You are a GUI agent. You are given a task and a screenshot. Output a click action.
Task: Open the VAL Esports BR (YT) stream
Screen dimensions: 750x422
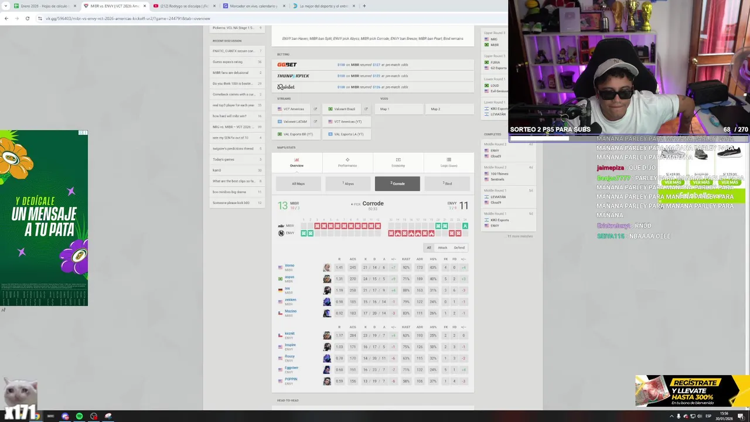297,134
